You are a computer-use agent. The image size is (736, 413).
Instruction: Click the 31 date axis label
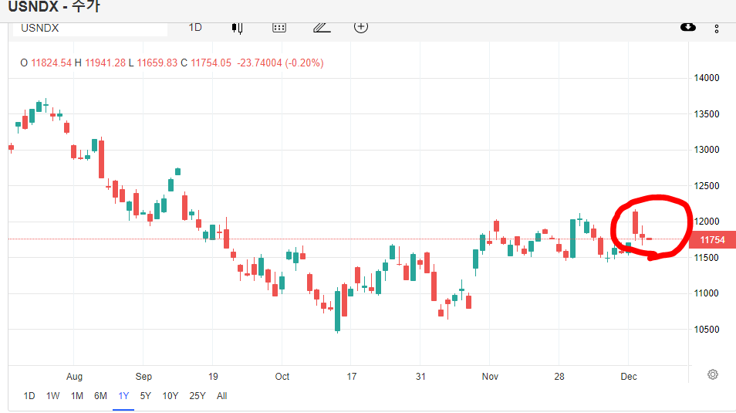(420, 377)
